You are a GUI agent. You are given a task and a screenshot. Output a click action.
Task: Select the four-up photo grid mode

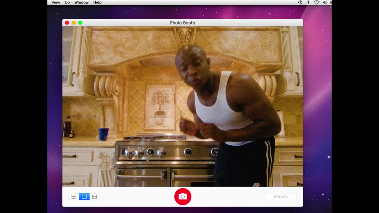[x=74, y=197]
